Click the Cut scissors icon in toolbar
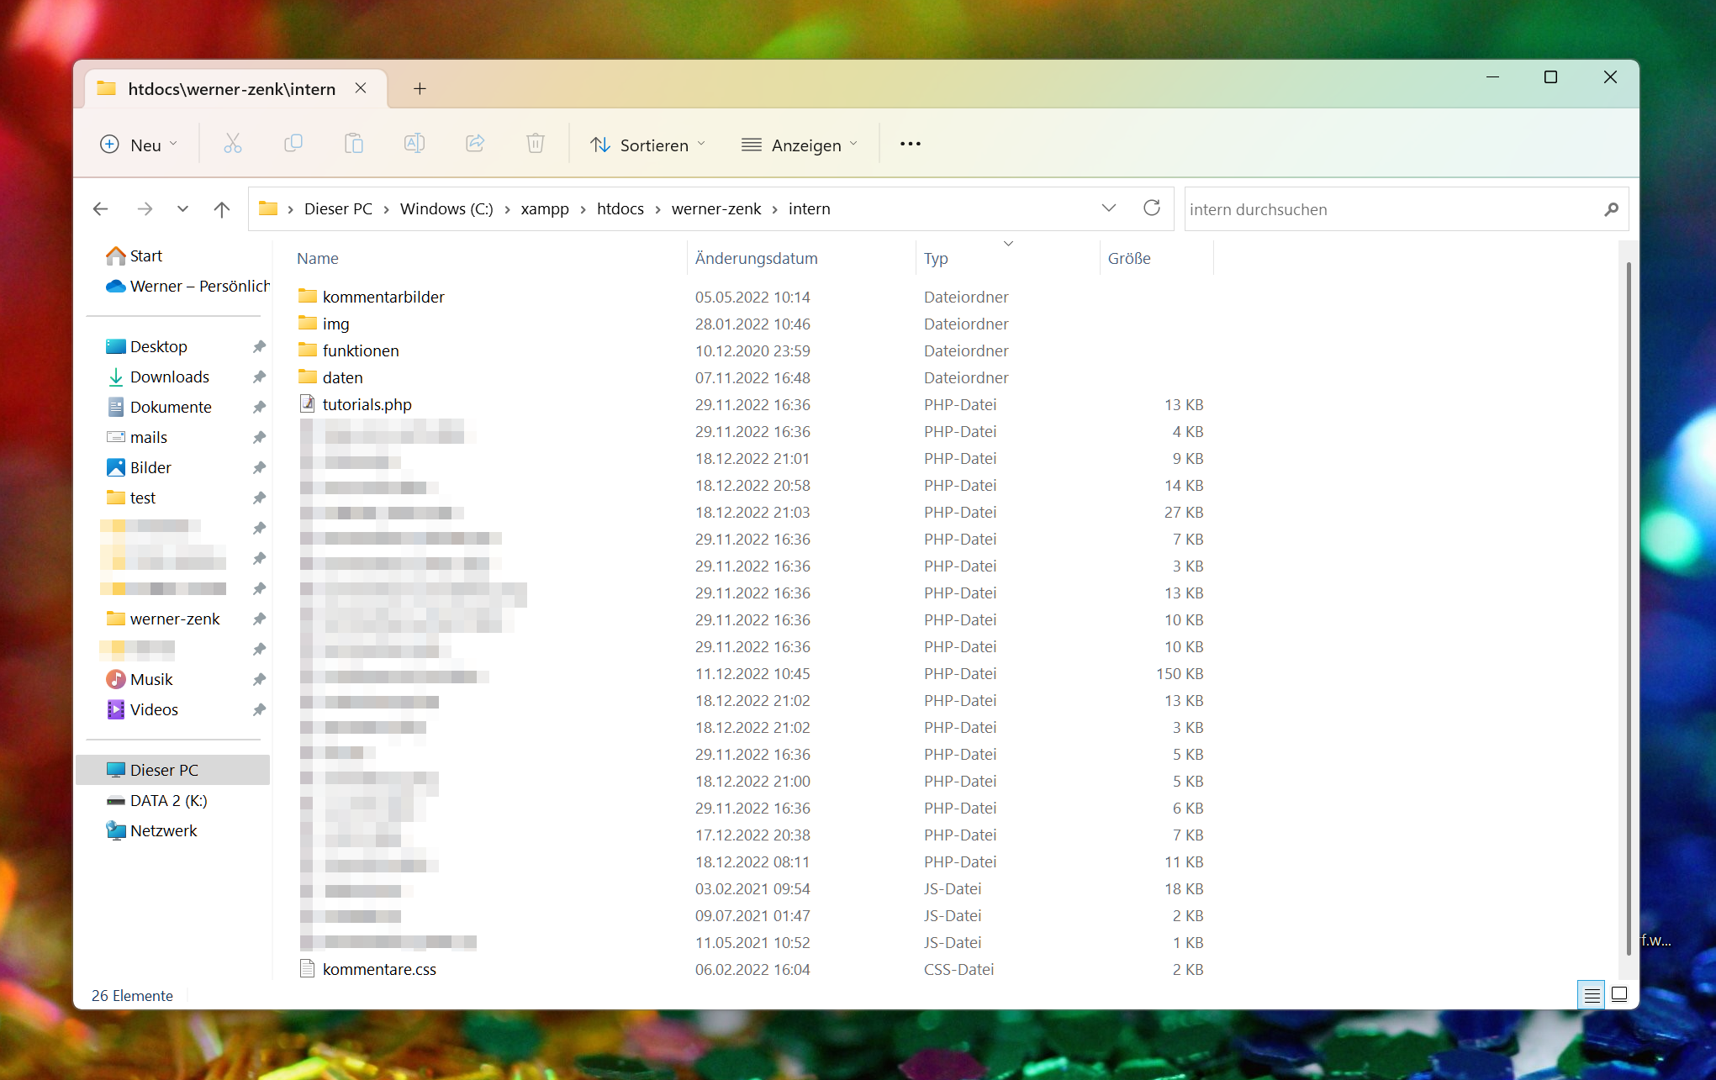The width and height of the screenshot is (1716, 1080). tap(233, 145)
